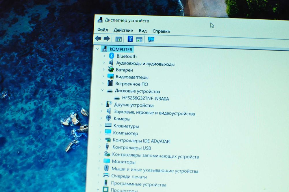This screenshot has height=192, width=289.
Task: Click the chip icon beside Встроенное ПО
Action: [x=110, y=83]
